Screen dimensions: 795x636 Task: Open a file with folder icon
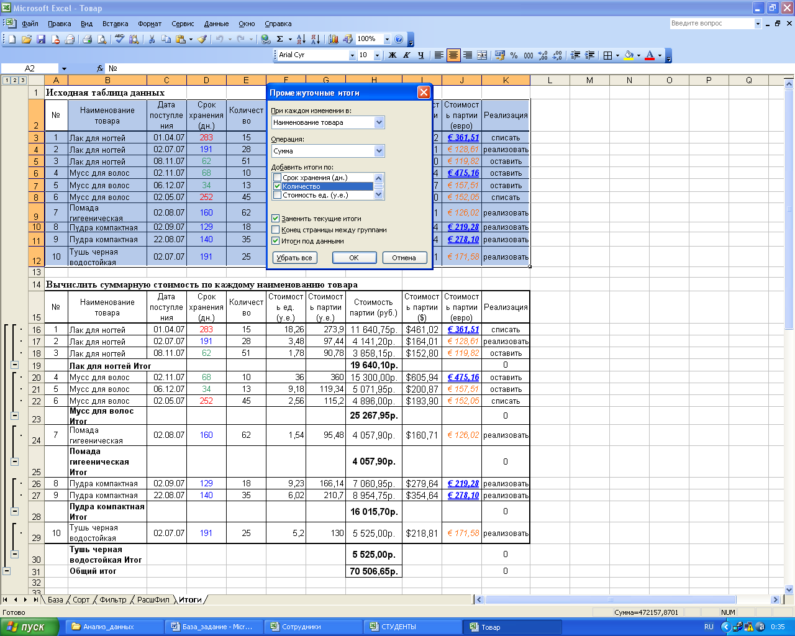[x=26, y=39]
